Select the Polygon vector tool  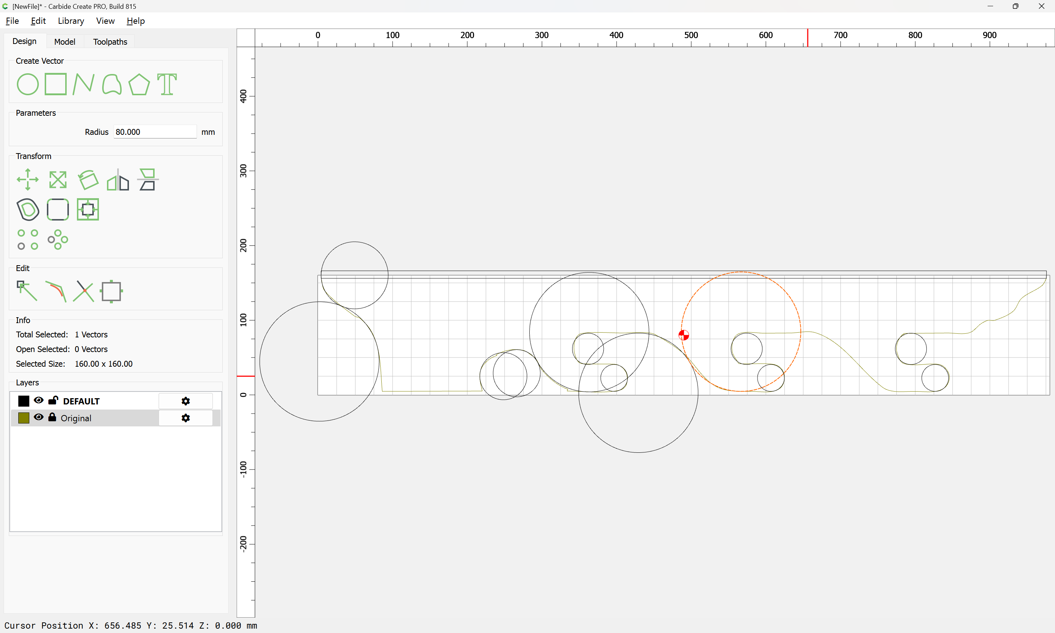click(139, 84)
